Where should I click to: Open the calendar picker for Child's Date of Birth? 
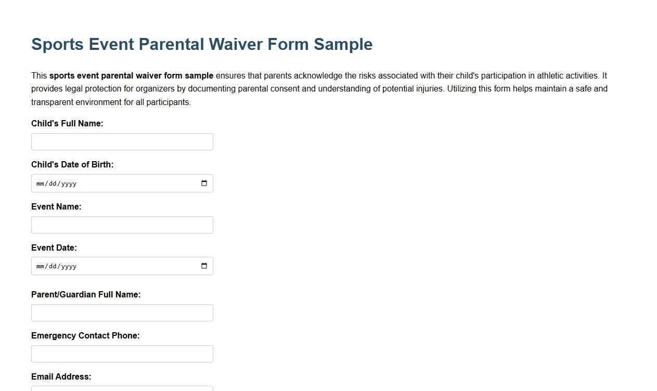pyautogui.click(x=204, y=183)
